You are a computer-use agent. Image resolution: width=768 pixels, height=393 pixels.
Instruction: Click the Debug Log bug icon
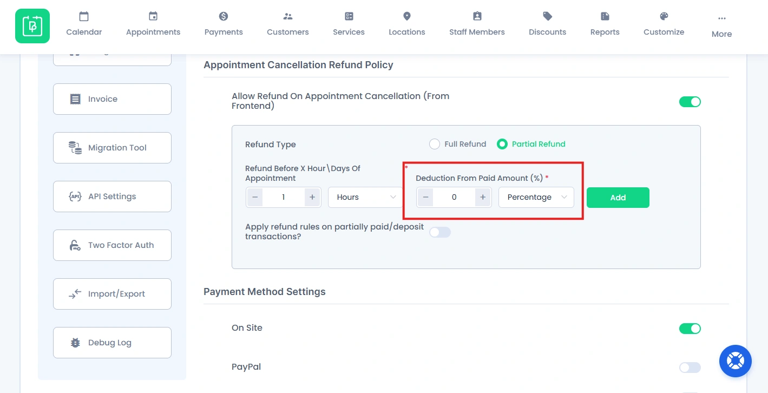pos(75,343)
